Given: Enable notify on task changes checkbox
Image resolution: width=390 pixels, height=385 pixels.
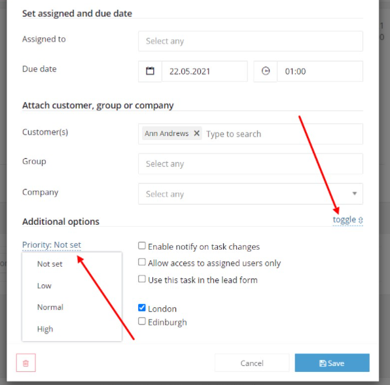Looking at the screenshot, I should point(142,246).
